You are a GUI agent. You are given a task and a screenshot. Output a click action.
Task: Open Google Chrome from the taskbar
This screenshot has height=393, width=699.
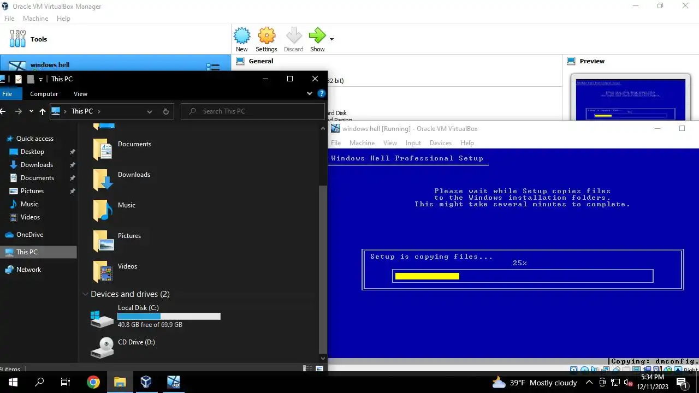[x=93, y=383]
